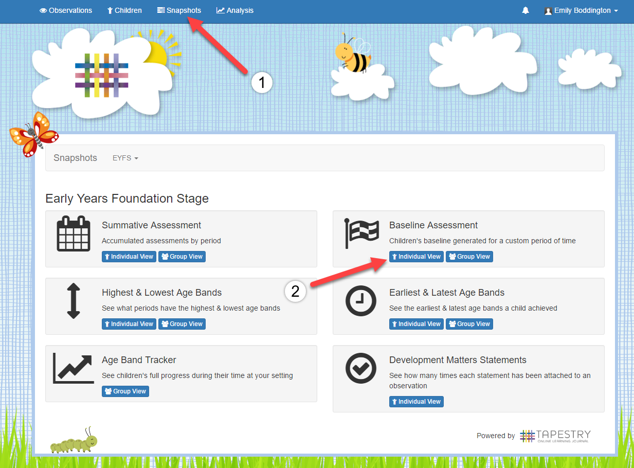Open Age Band Tracker Group View
The width and height of the screenshot is (634, 468).
(125, 391)
